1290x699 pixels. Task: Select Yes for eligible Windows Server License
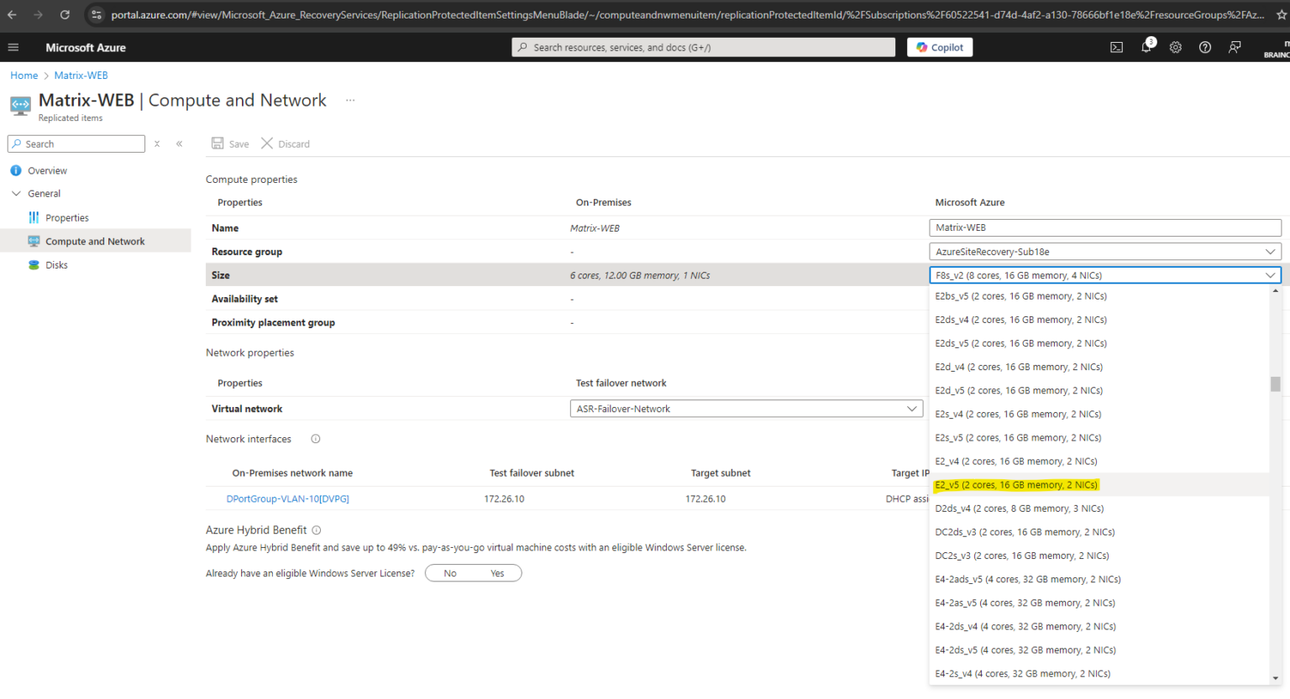(496, 572)
